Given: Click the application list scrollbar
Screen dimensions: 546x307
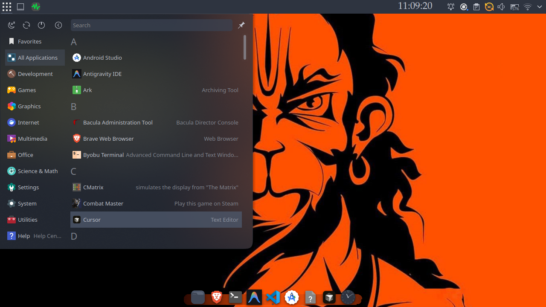Looking at the screenshot, I should pyautogui.click(x=245, y=47).
